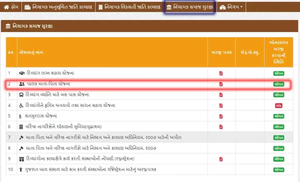The height and width of the screenshot is (182, 300).
Task: Click ઓપન button in row 10
Action: (x=279, y=170)
